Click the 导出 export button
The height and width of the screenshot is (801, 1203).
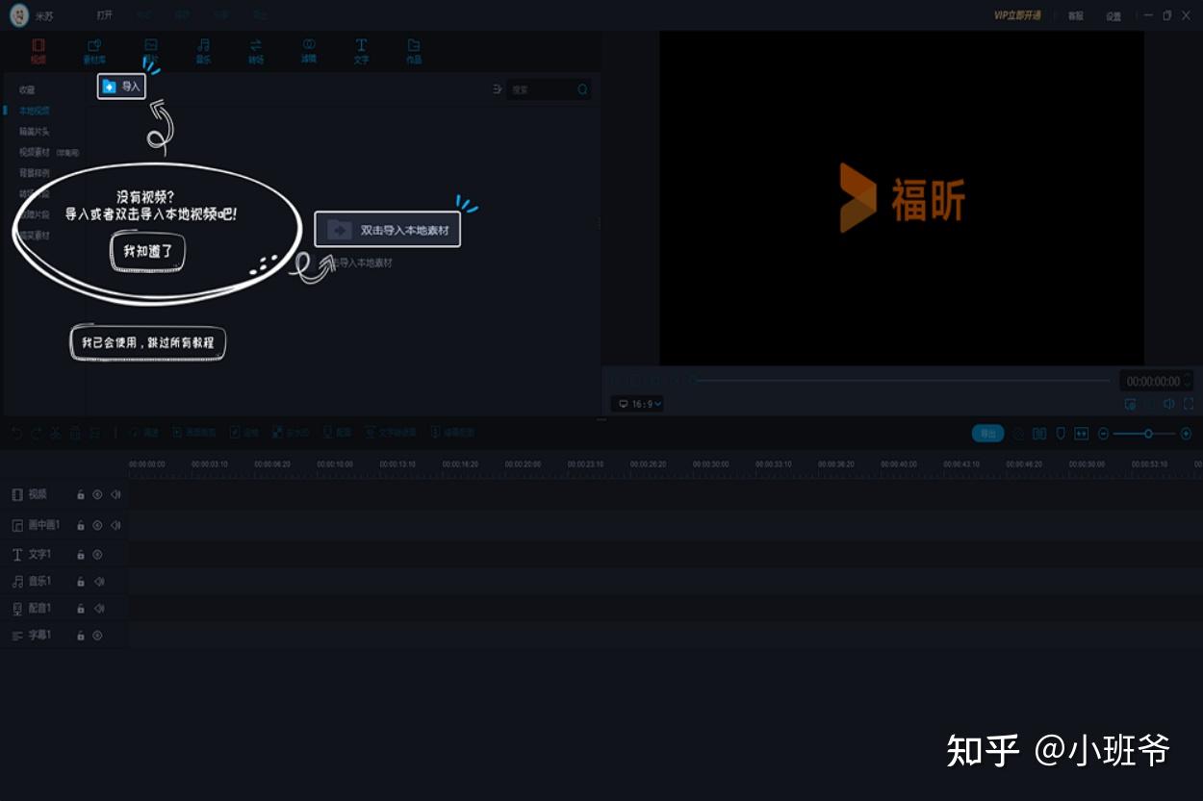tap(987, 434)
